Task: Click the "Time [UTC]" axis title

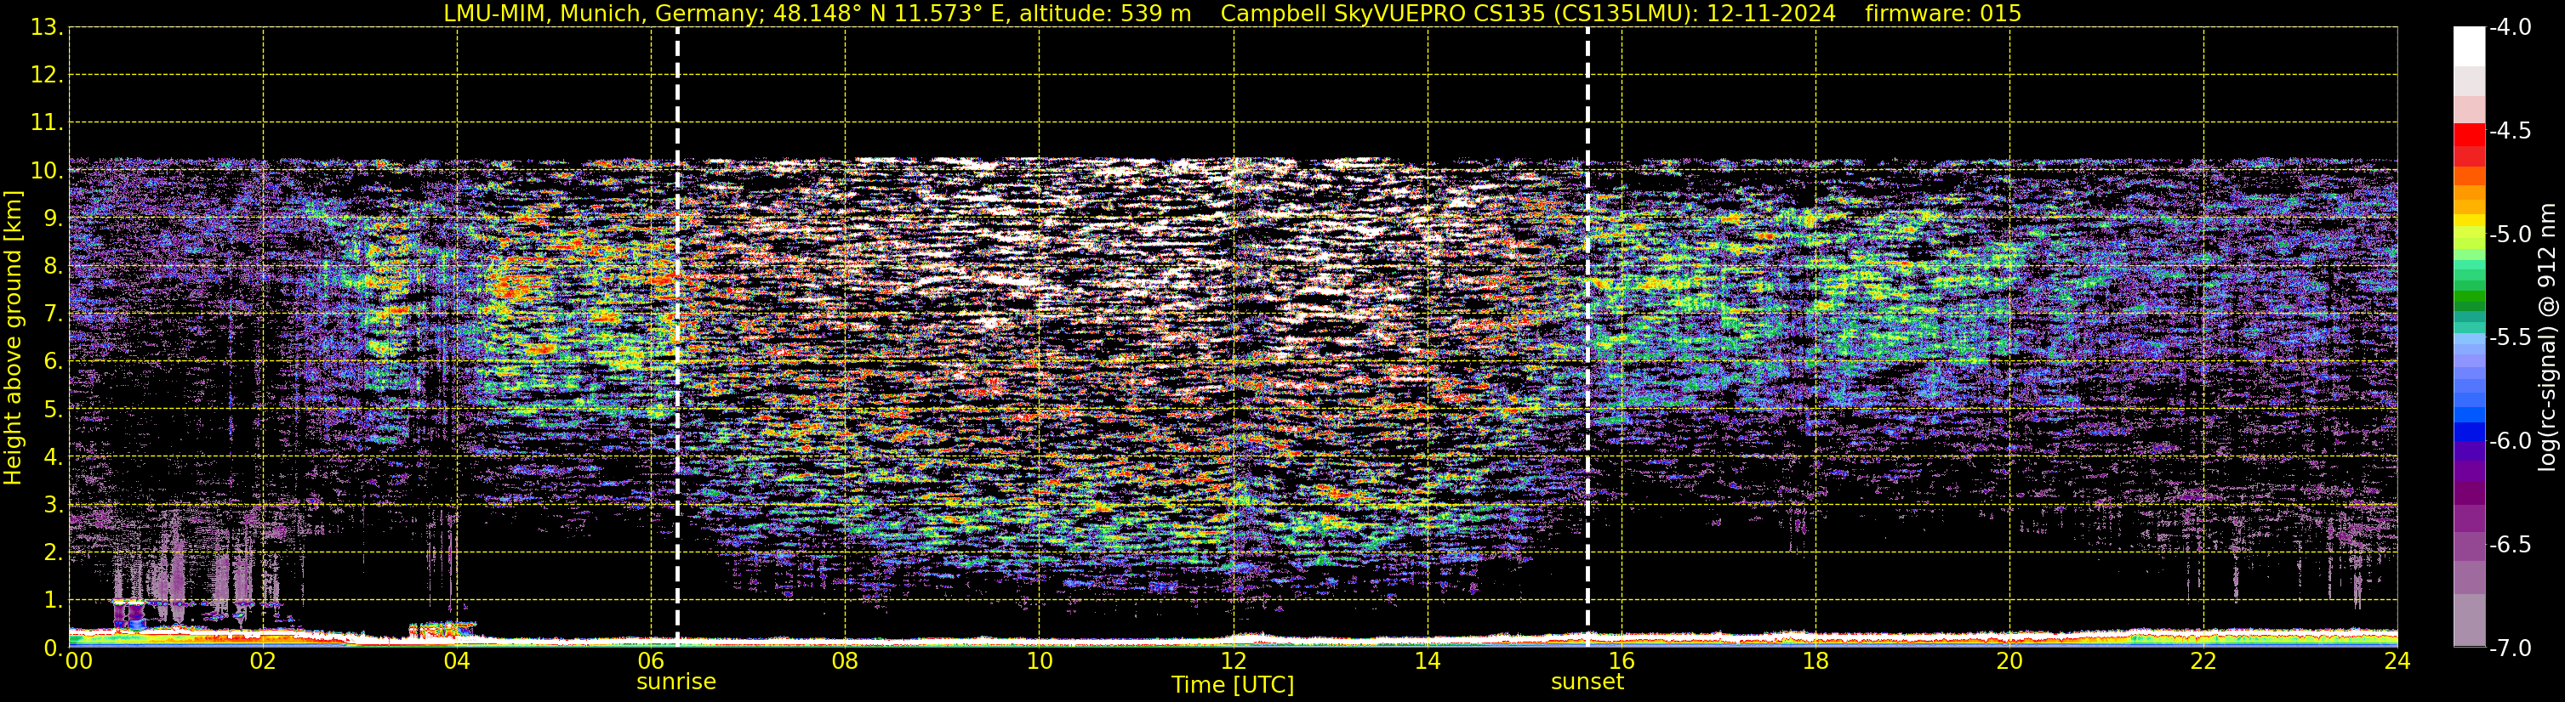Action: [x=1233, y=685]
